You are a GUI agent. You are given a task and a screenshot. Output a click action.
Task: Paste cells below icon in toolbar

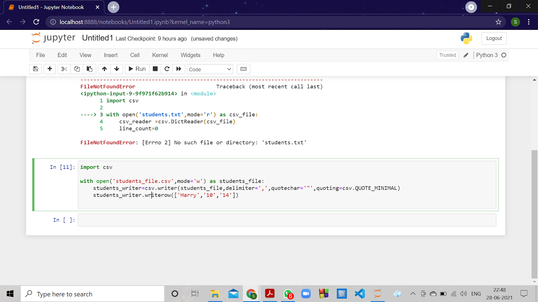tap(89, 69)
